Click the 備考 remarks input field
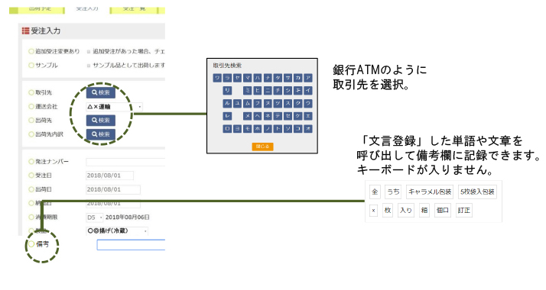The height and width of the screenshot is (290, 546). [131, 245]
